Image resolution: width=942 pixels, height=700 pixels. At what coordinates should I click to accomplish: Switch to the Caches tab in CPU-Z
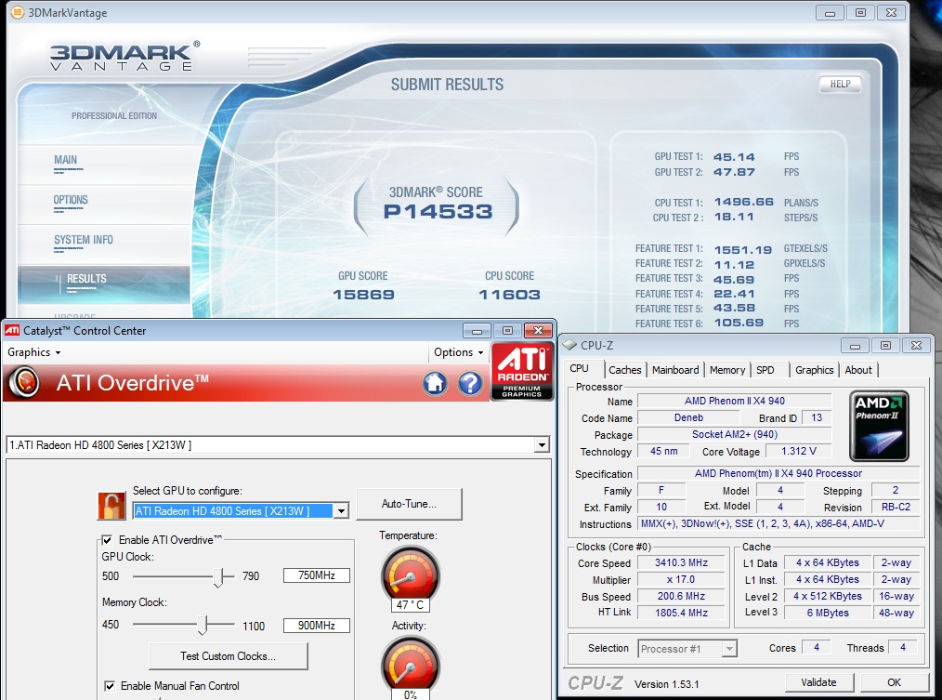coord(625,370)
